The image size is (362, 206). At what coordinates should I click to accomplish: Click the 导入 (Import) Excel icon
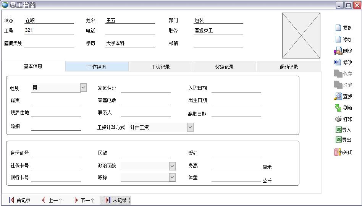pyautogui.click(x=338, y=130)
